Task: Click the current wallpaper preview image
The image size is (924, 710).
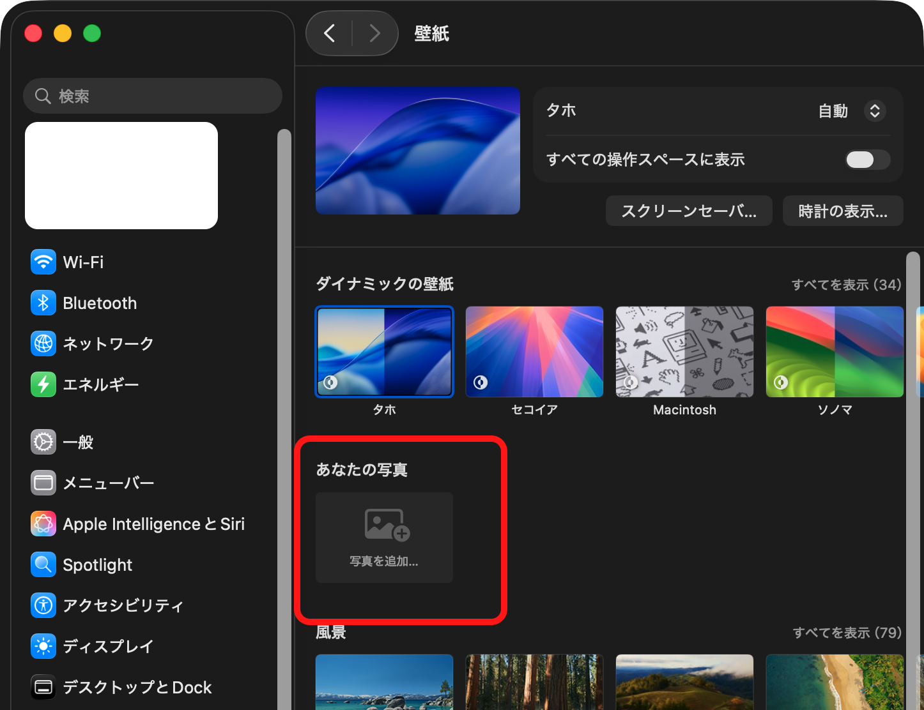Action: 418,151
